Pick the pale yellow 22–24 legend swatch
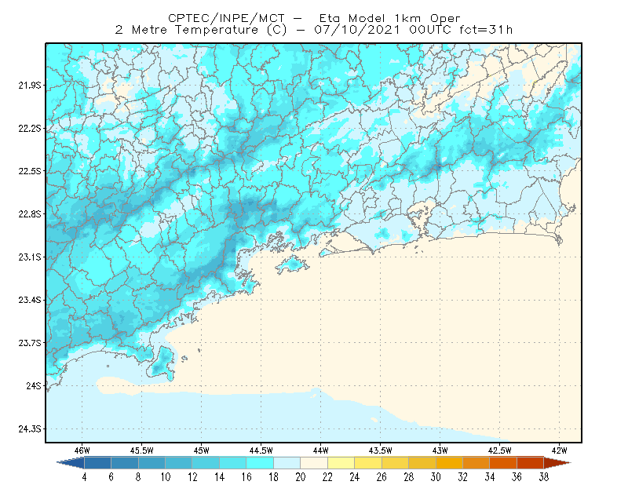This screenshot has width=628, height=485. click(x=341, y=463)
